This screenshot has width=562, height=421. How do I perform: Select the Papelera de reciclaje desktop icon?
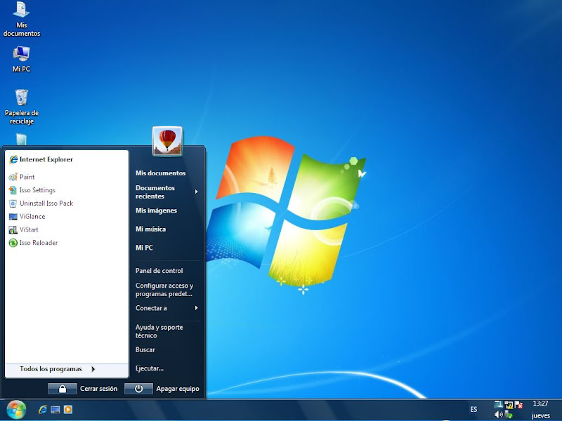22,107
